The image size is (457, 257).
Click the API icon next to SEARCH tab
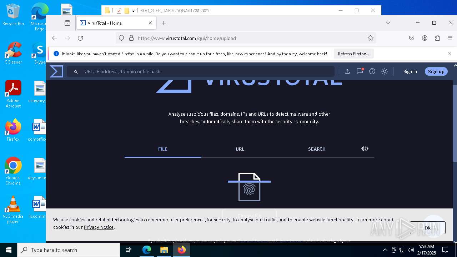coord(365,148)
